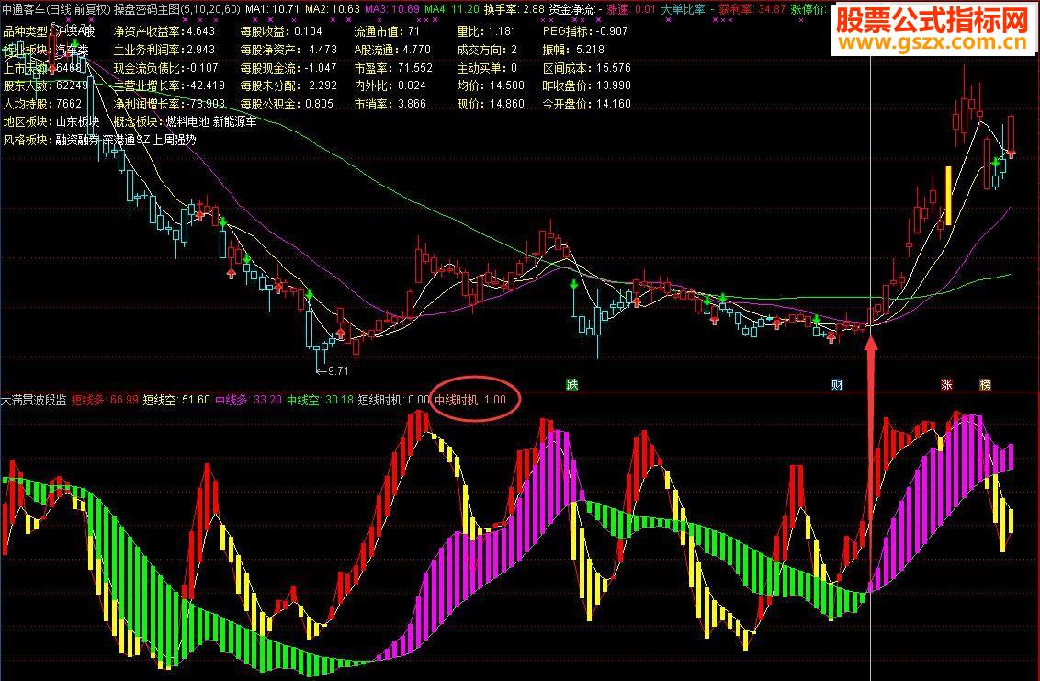Viewport: 1040px width, 681px height.
Task: Click the 市销率: 3.866 value
Action: point(390,104)
